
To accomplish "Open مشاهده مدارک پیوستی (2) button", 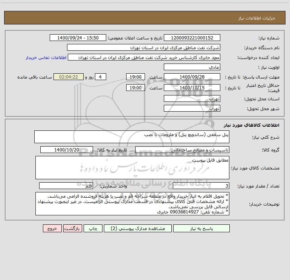I will 138,228.
